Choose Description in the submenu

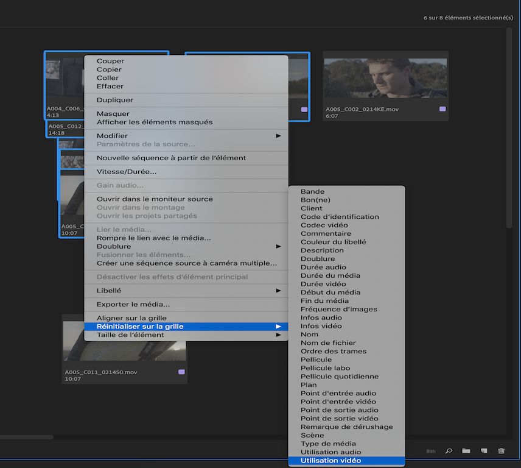click(346, 250)
